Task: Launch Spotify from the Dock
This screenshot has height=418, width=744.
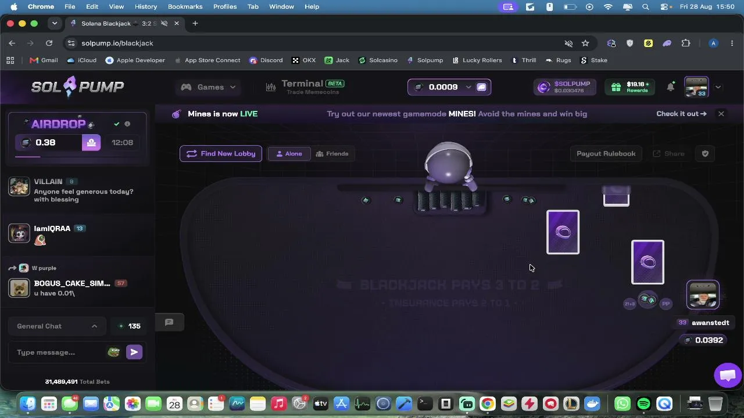Action: tap(643, 403)
